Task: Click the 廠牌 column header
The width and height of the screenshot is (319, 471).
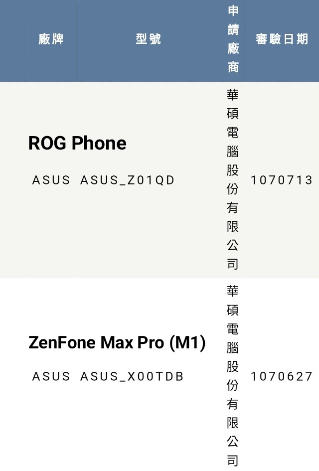Action: pyautogui.click(x=51, y=39)
